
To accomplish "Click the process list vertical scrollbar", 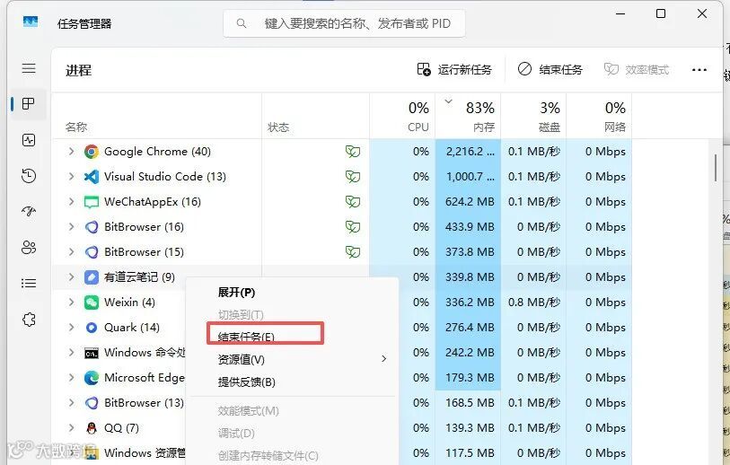I will click(716, 168).
